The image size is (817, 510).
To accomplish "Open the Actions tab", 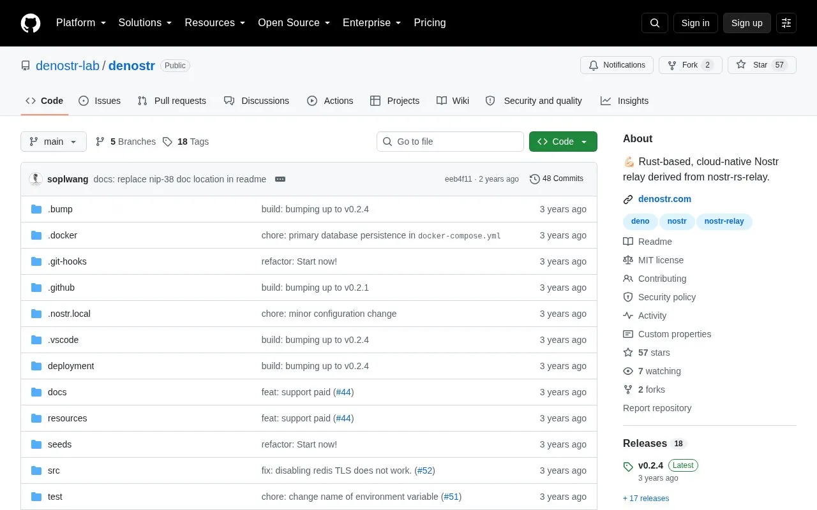I will (330, 101).
